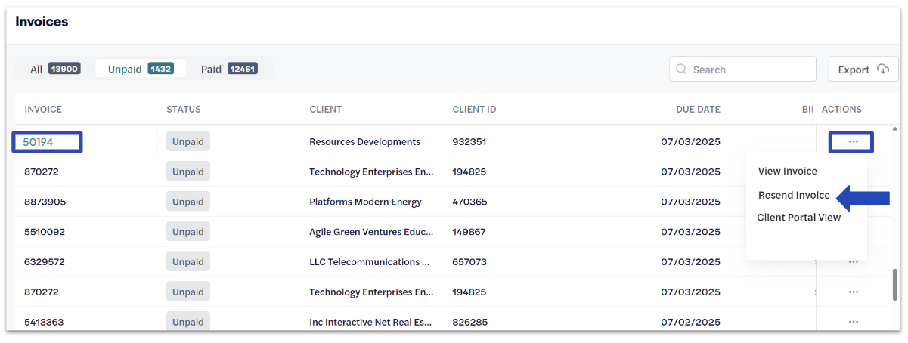Choose Resend Invoice from the actions menu
Viewport: 908px width, 343px height.
coord(794,195)
